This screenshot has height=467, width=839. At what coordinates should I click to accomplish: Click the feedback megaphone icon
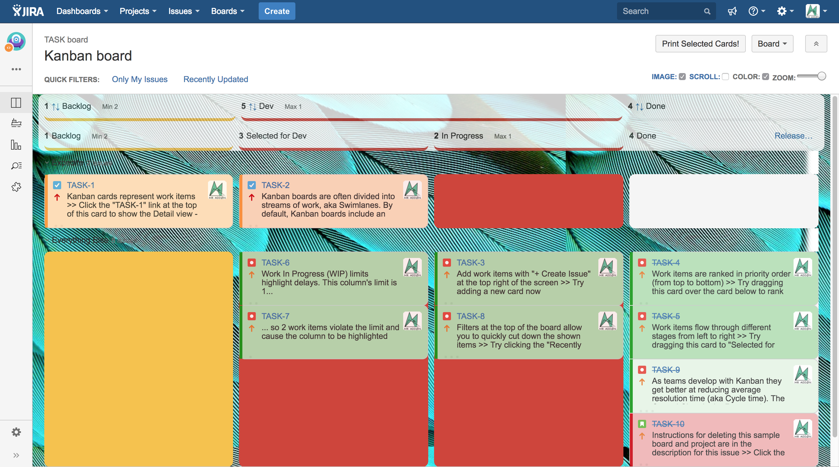[x=732, y=11]
